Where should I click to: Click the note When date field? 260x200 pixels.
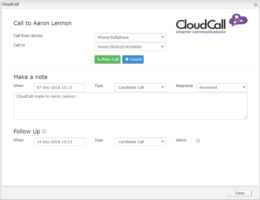coord(59,88)
